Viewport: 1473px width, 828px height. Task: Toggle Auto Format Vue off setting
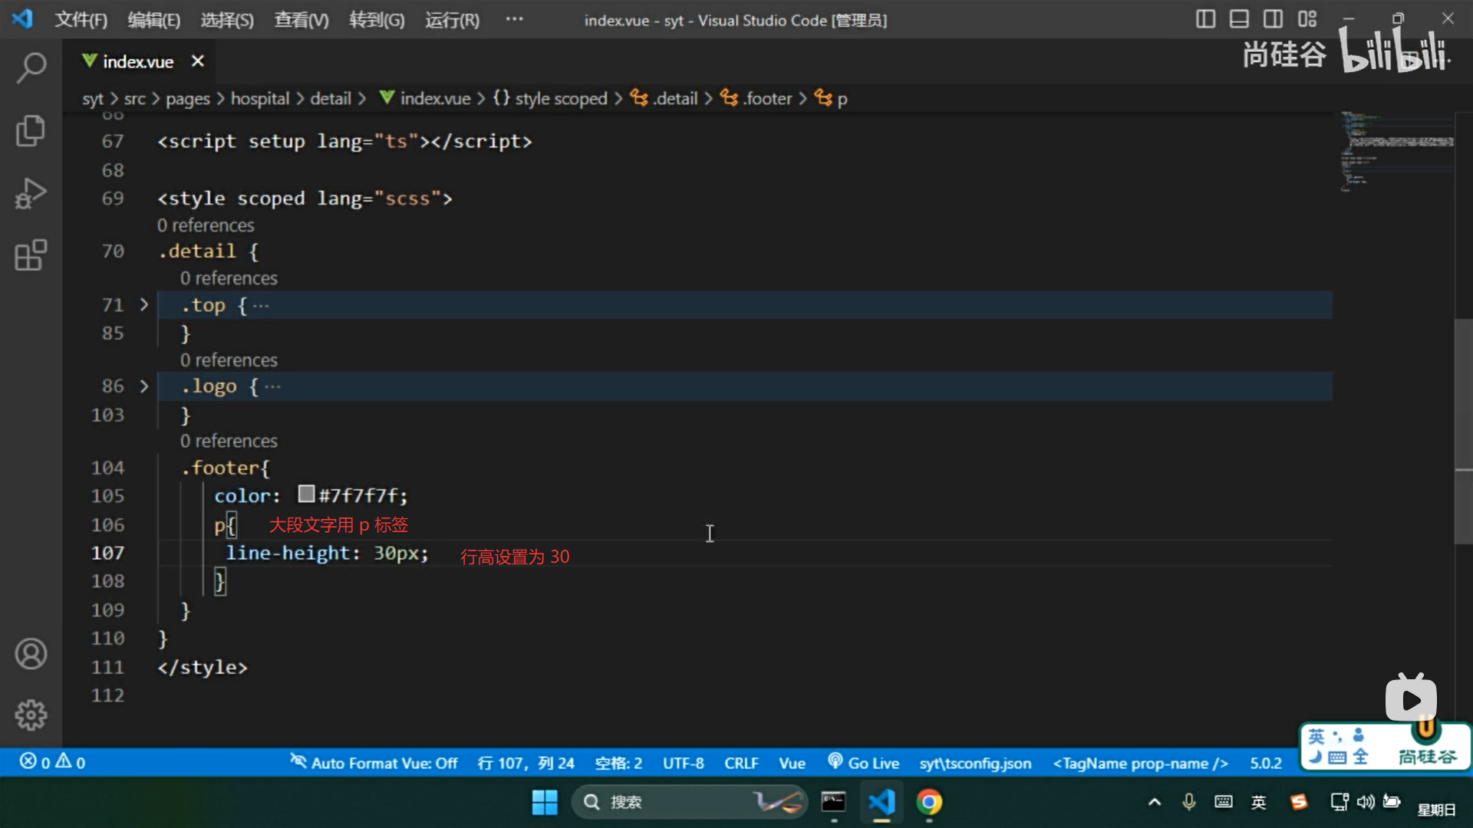click(x=374, y=763)
